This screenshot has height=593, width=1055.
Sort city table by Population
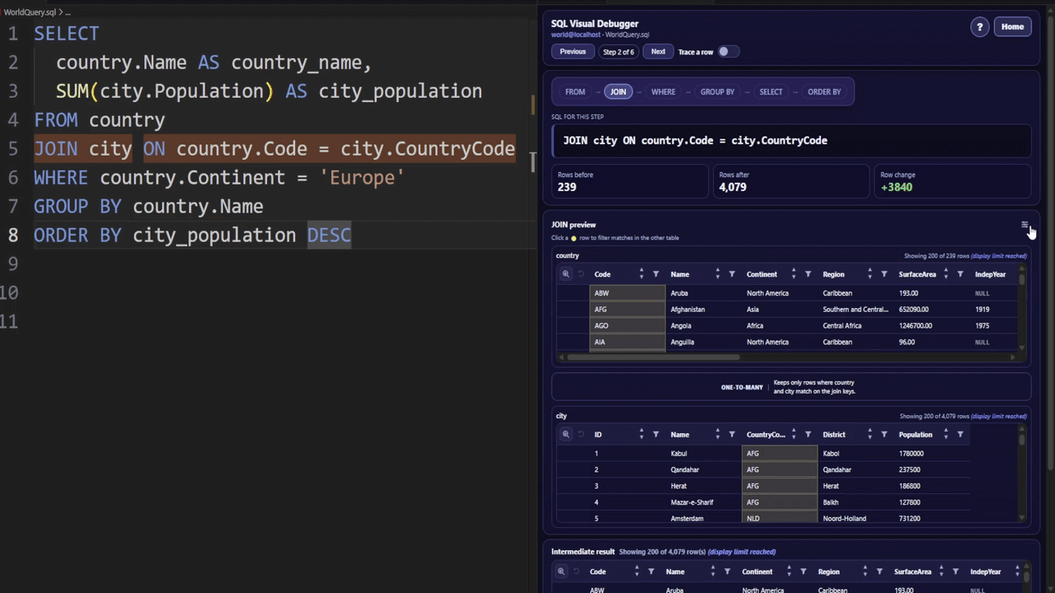[945, 435]
